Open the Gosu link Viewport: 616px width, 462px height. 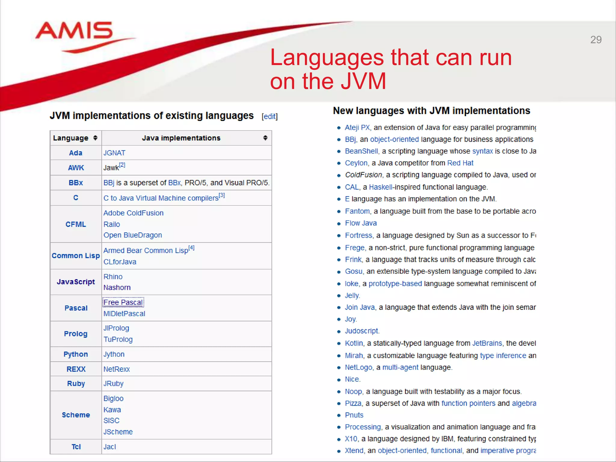tap(353, 271)
